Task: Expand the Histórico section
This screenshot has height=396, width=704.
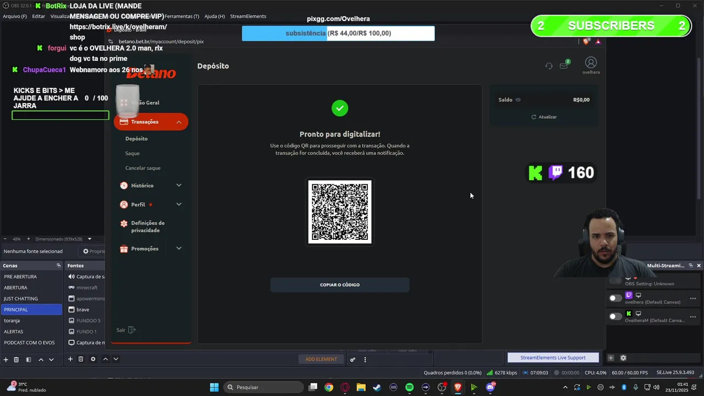Action: 179,185
